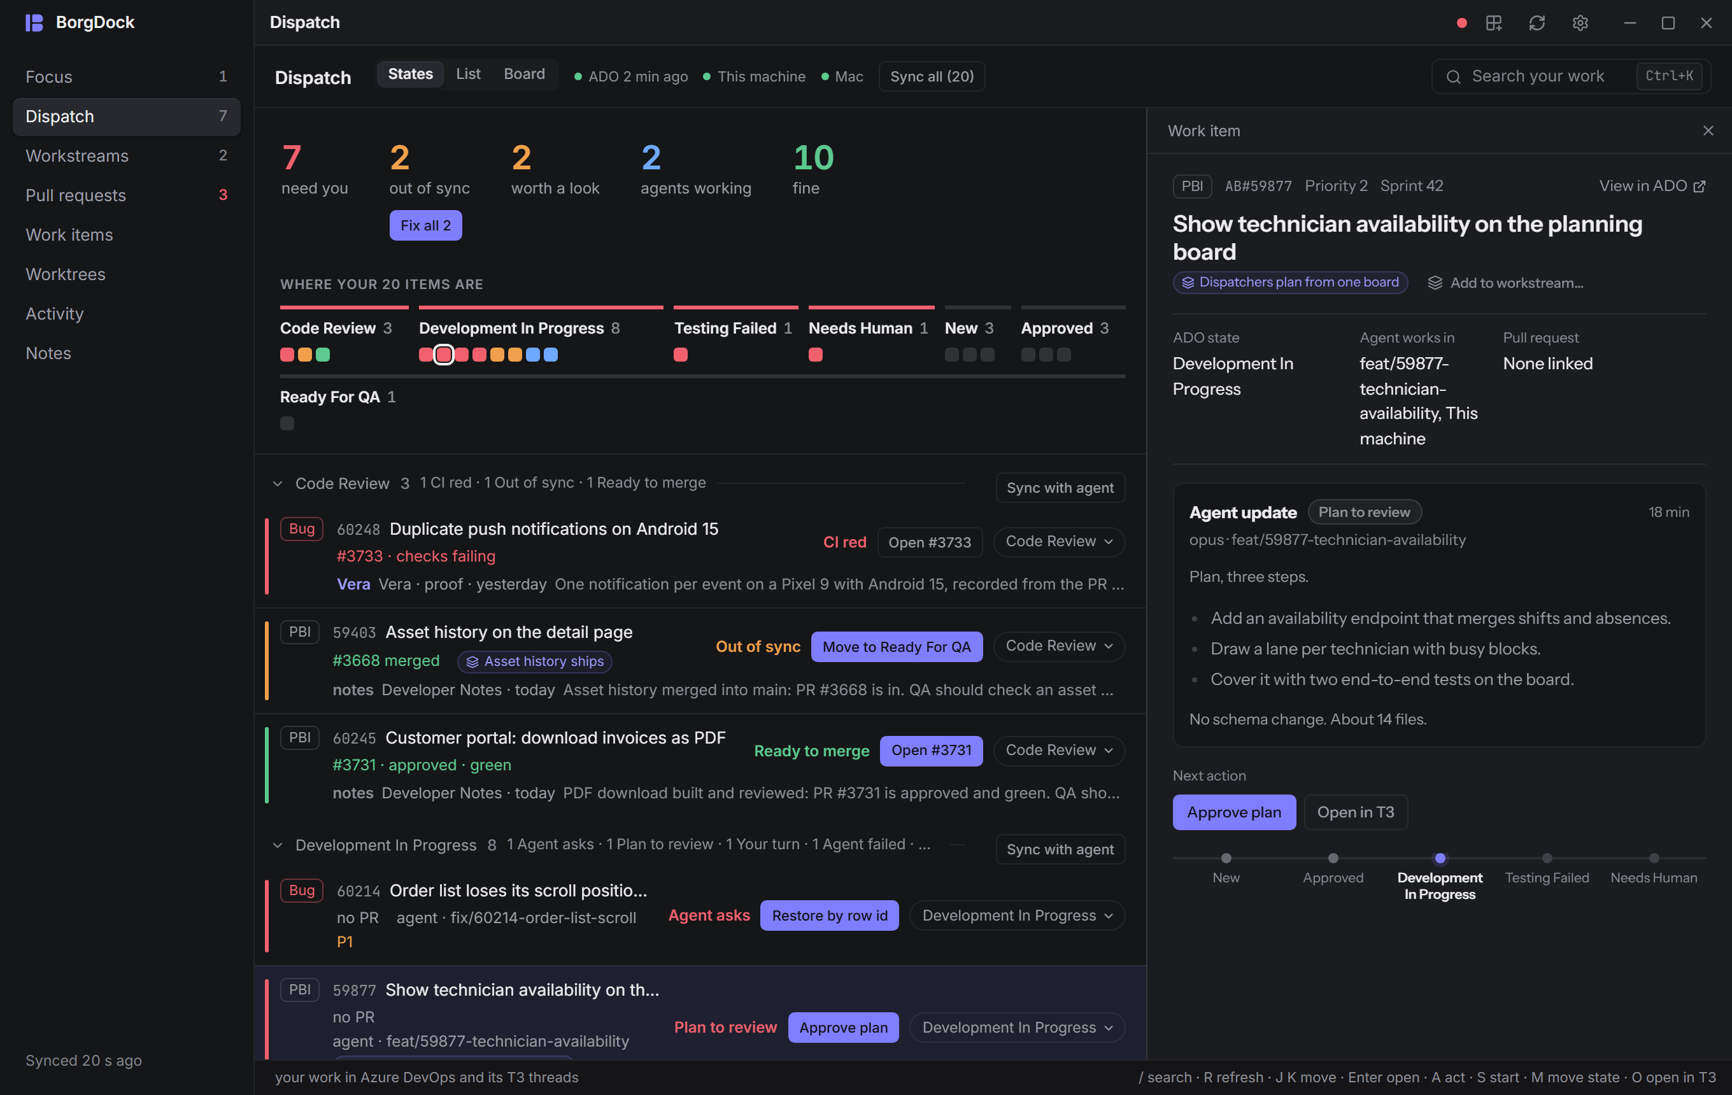
Task: Click Approve plan in Next action section
Action: click(x=1233, y=812)
